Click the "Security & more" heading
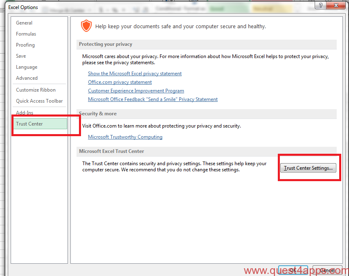 [x=98, y=114]
